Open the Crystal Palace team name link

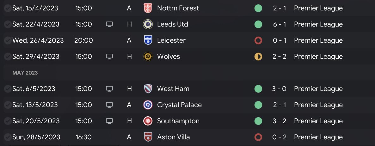tap(179, 105)
